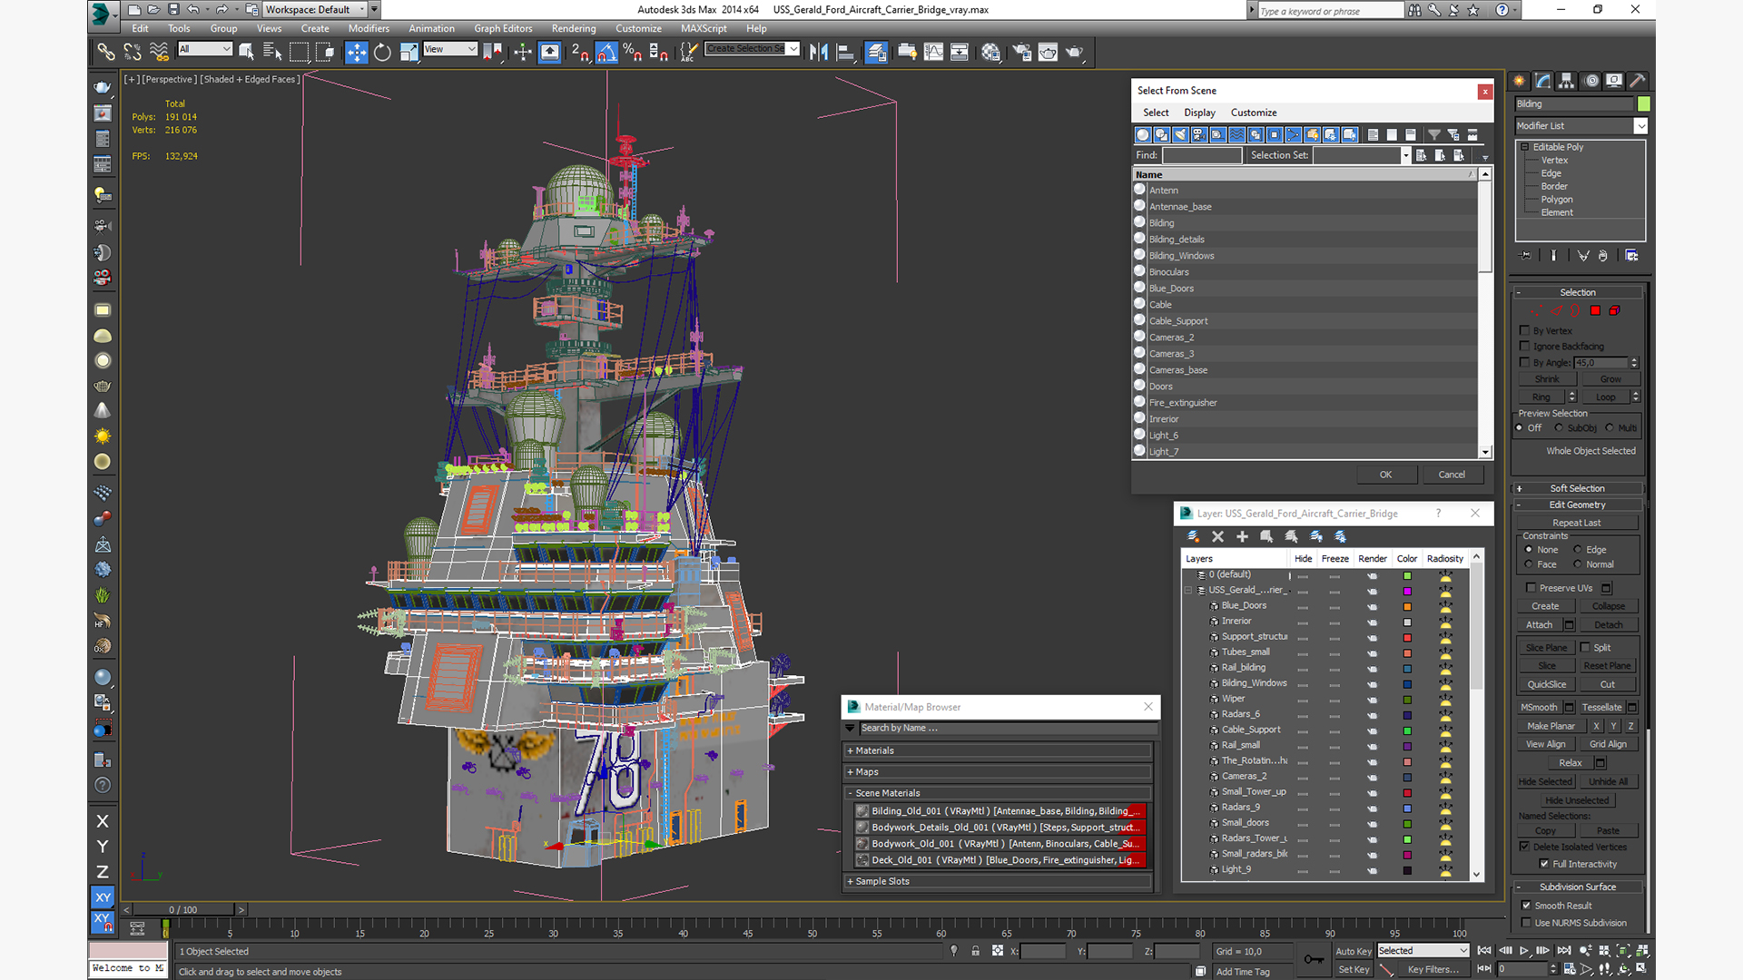Open the Hierarchy command panel tab

(1566, 81)
